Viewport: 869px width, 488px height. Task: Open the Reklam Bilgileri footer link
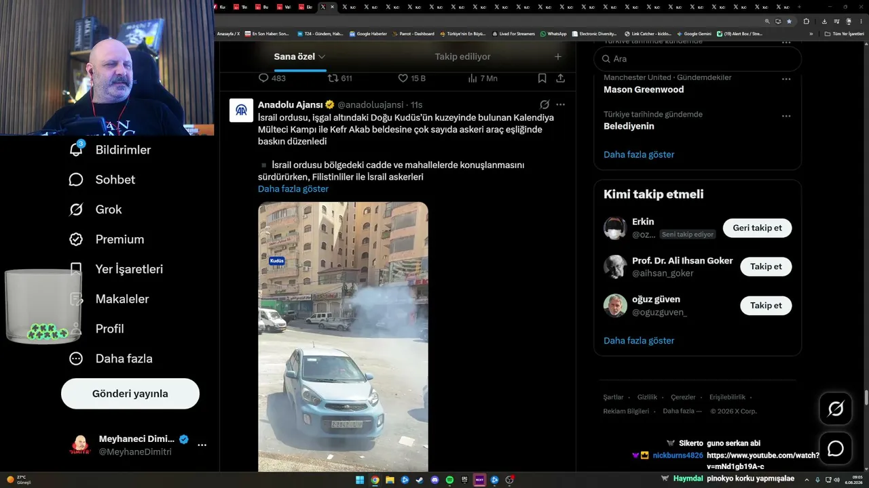pos(626,411)
